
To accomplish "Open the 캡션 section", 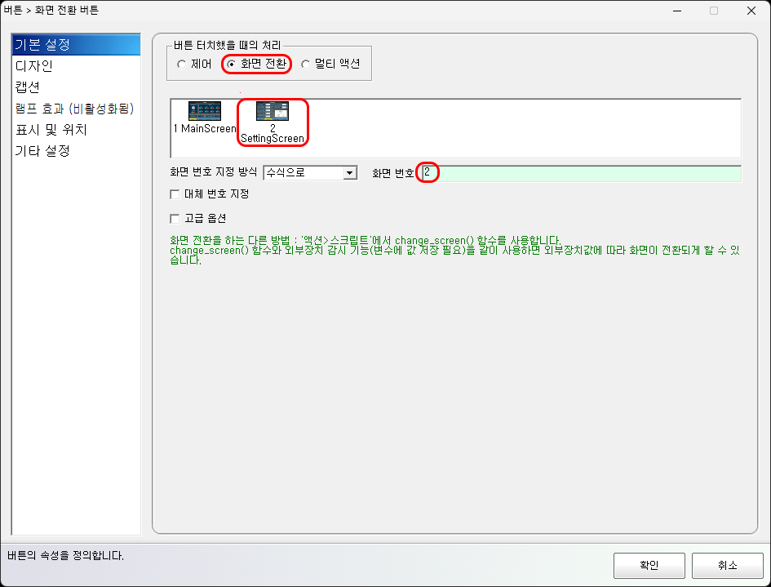I will pos(76,87).
